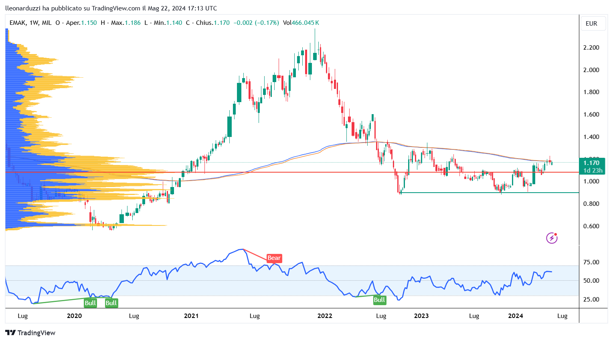Click the 2024 year label on time axis
Screen dimensions: 613x342
516,316
